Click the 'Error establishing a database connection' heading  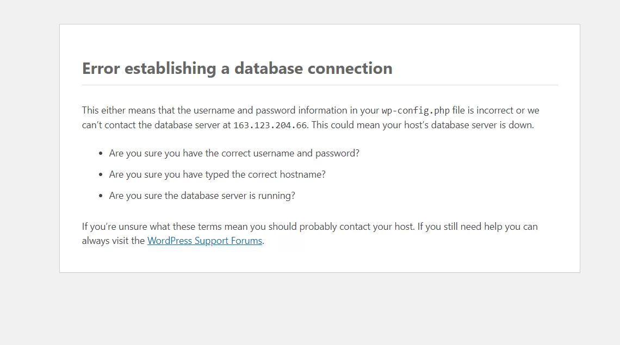pos(237,68)
